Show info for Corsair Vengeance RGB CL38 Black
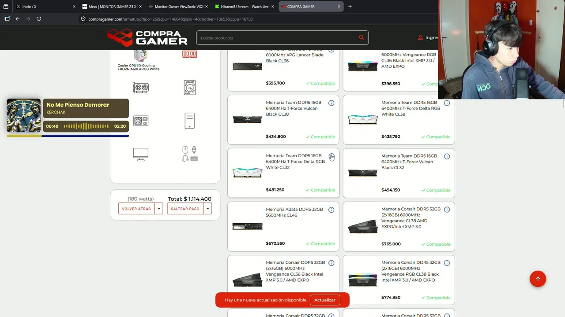The height and width of the screenshot is (317, 565). pyautogui.click(x=447, y=263)
